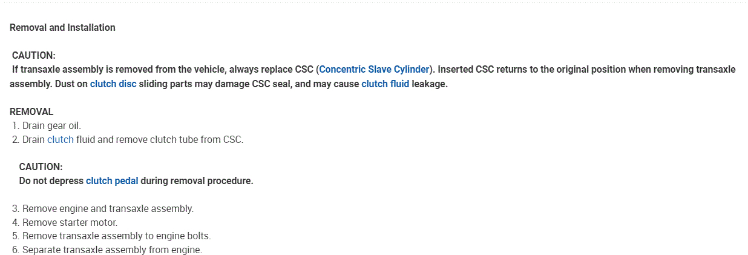The image size is (748, 255).
Task: Follow the clutch disc link
Action: tap(113, 84)
